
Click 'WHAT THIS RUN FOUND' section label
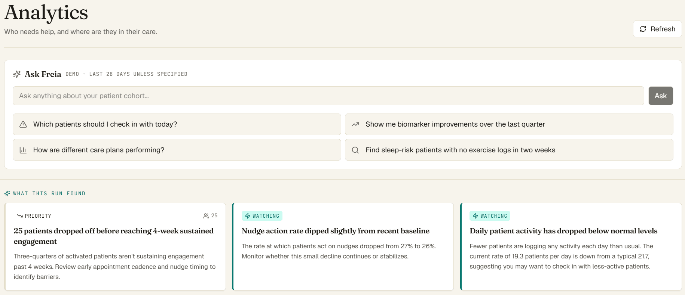(x=49, y=193)
